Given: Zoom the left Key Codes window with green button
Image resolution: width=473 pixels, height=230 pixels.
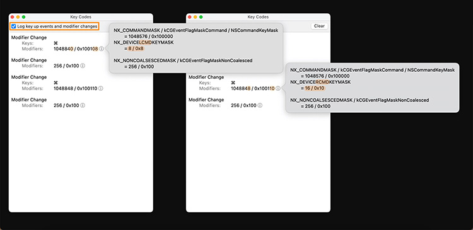Looking at the screenshot, I should 24,17.
